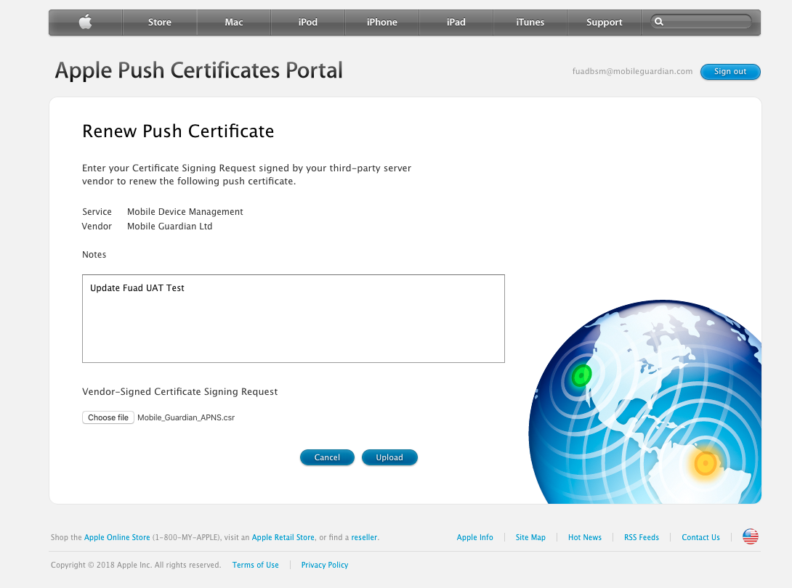
Task: Open the Mac menu
Action: [x=234, y=23]
